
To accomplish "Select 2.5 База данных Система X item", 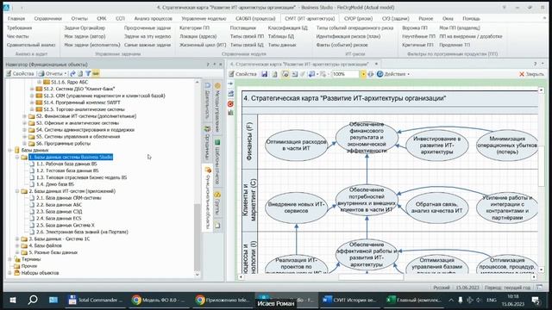I will (x=66, y=226).
